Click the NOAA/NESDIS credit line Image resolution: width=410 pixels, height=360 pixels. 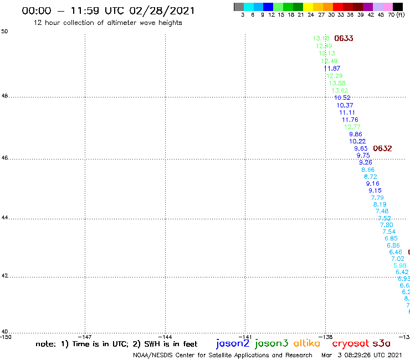tap(223, 356)
